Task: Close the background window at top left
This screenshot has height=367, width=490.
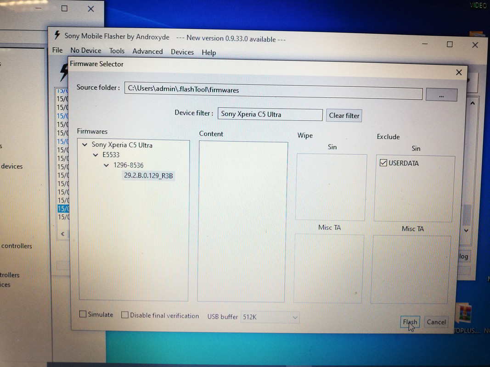Action: click(x=90, y=9)
